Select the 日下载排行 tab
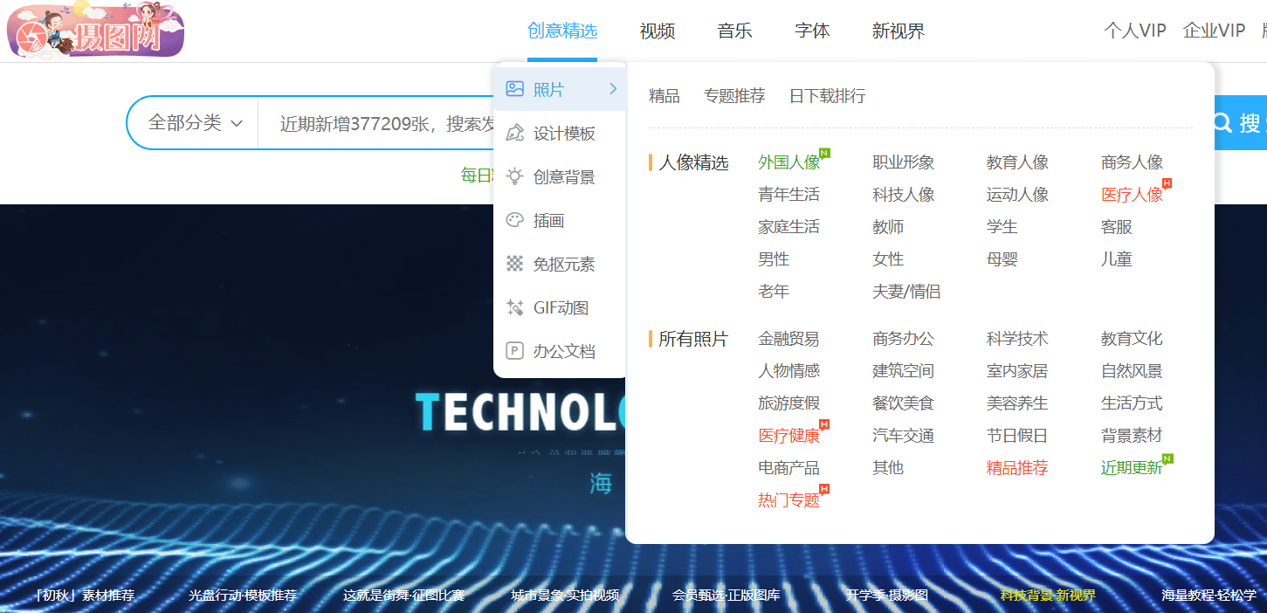This screenshot has width=1267, height=613. [x=828, y=96]
